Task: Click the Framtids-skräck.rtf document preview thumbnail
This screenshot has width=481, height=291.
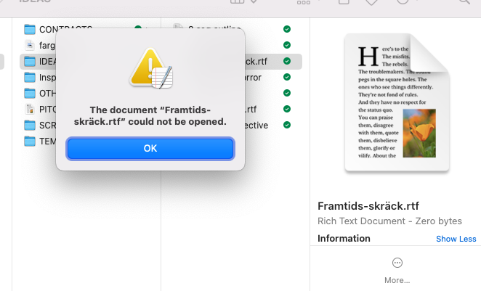Action: pos(397,102)
